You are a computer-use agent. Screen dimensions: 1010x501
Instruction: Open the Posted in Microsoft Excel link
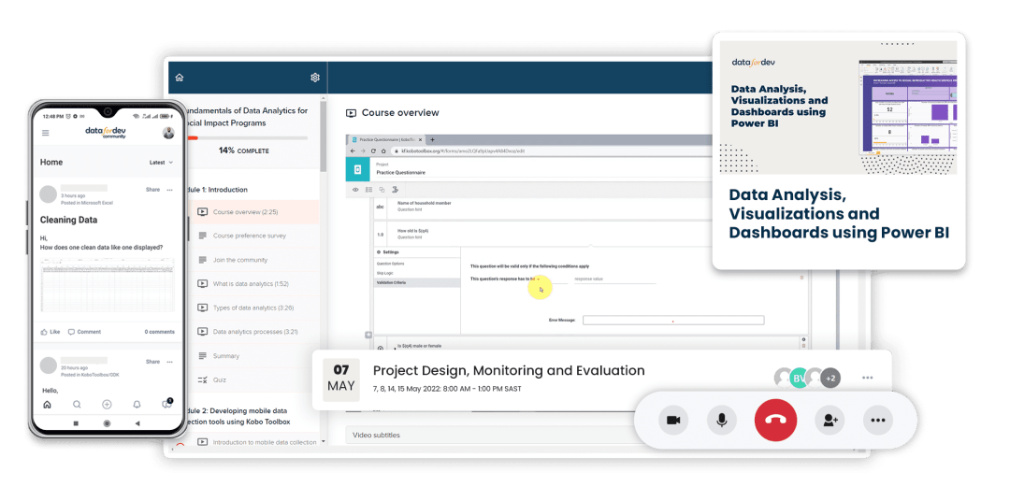tap(87, 202)
